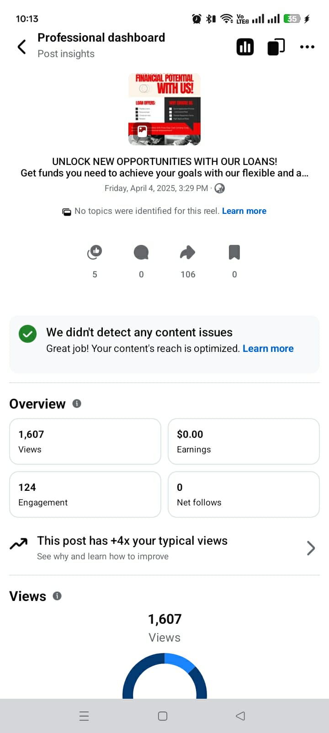Tap the reactions like icon

point(95,252)
